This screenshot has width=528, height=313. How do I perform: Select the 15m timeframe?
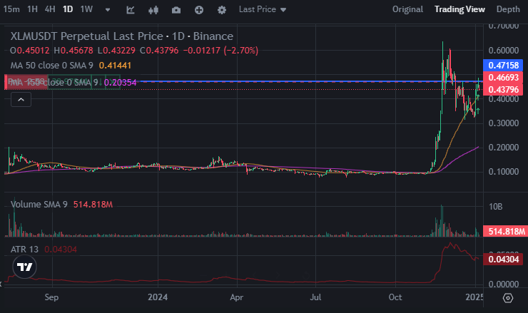point(11,9)
